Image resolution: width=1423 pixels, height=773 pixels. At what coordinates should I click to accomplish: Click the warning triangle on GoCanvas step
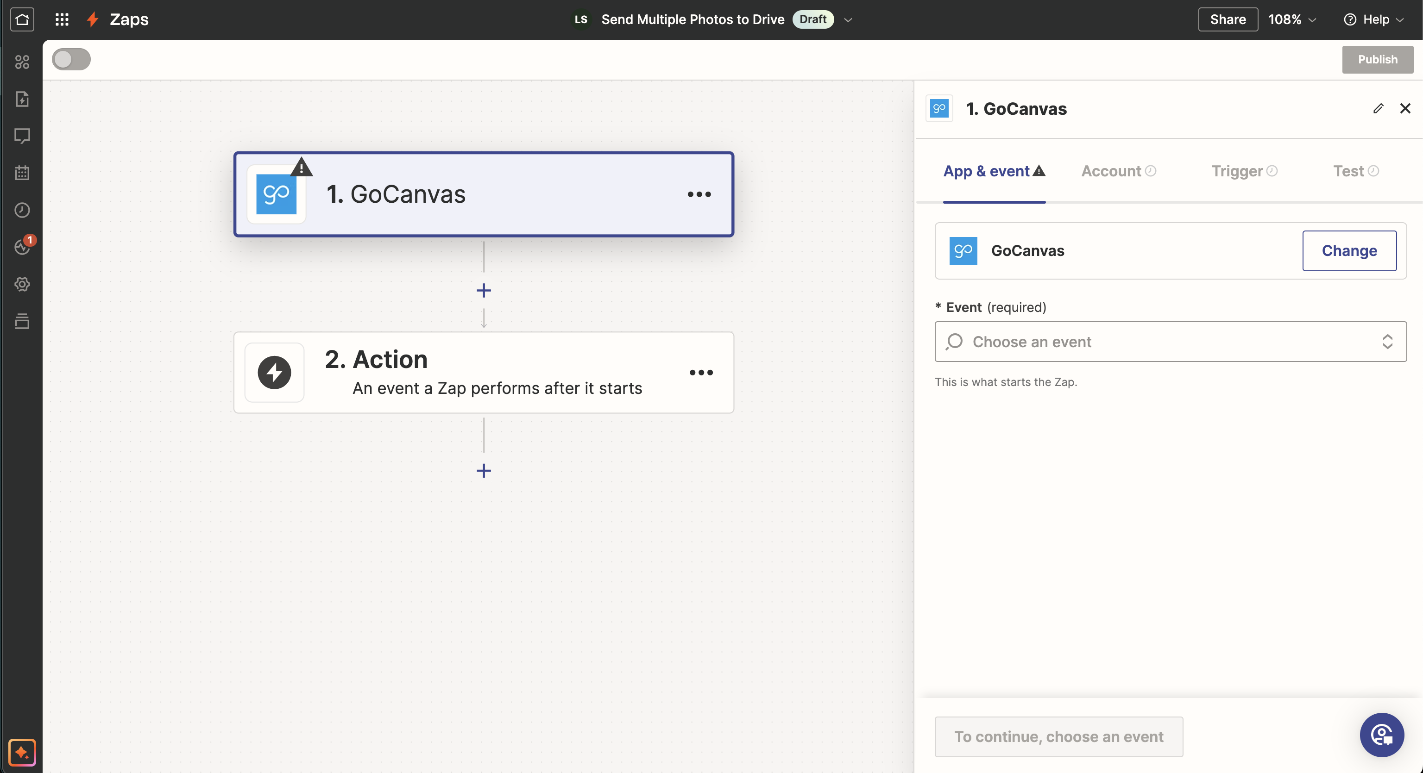tap(302, 167)
